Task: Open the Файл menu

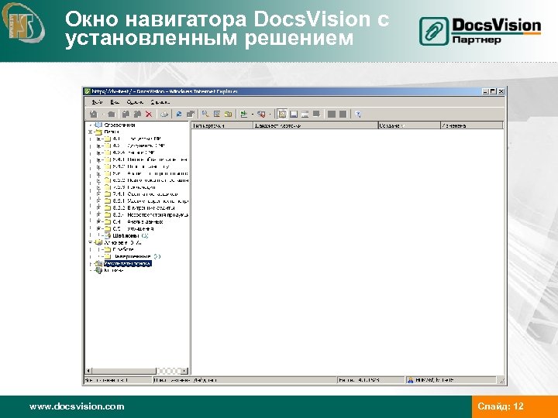Action: pos(97,102)
